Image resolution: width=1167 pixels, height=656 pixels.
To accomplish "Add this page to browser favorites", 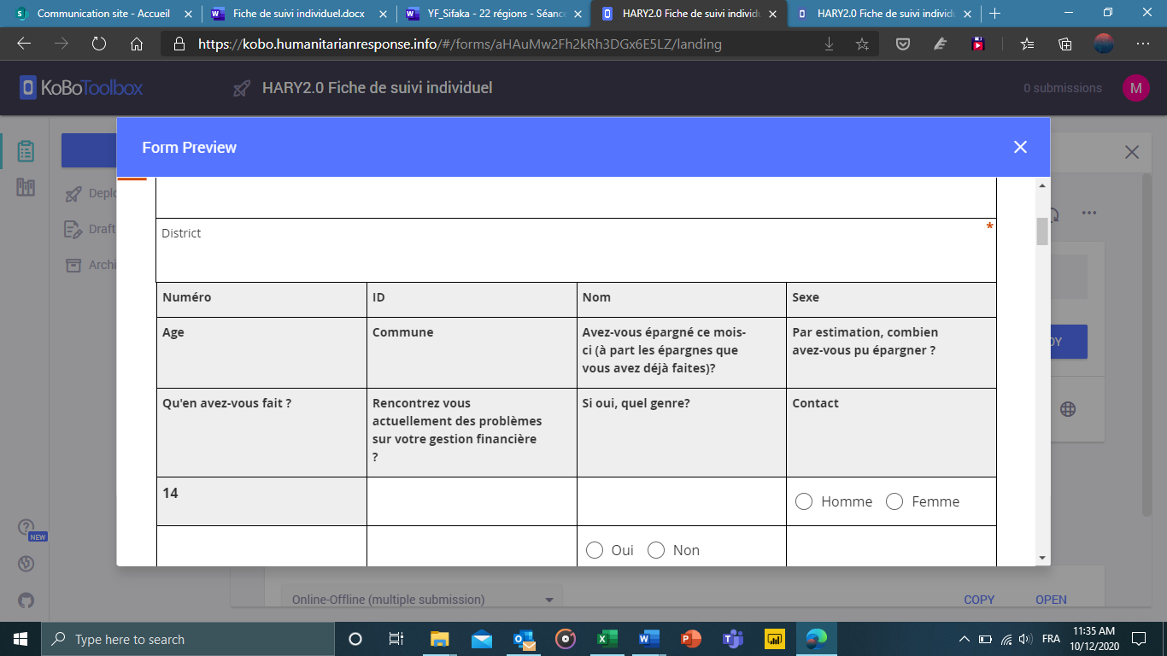I will [862, 44].
